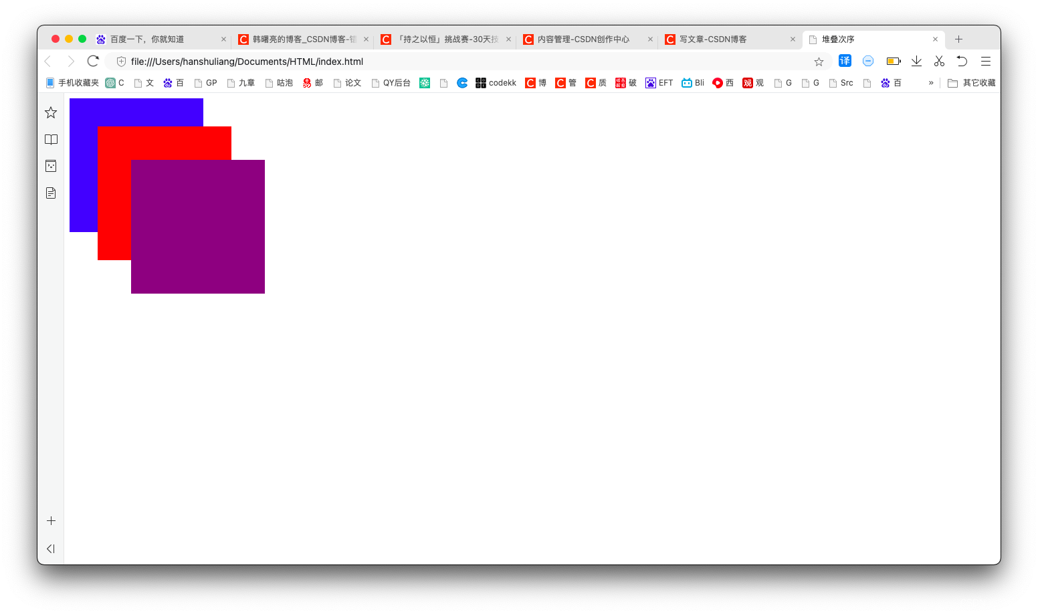Open a new tab with the plus button
This screenshot has height=614, width=1038.
tap(958, 39)
